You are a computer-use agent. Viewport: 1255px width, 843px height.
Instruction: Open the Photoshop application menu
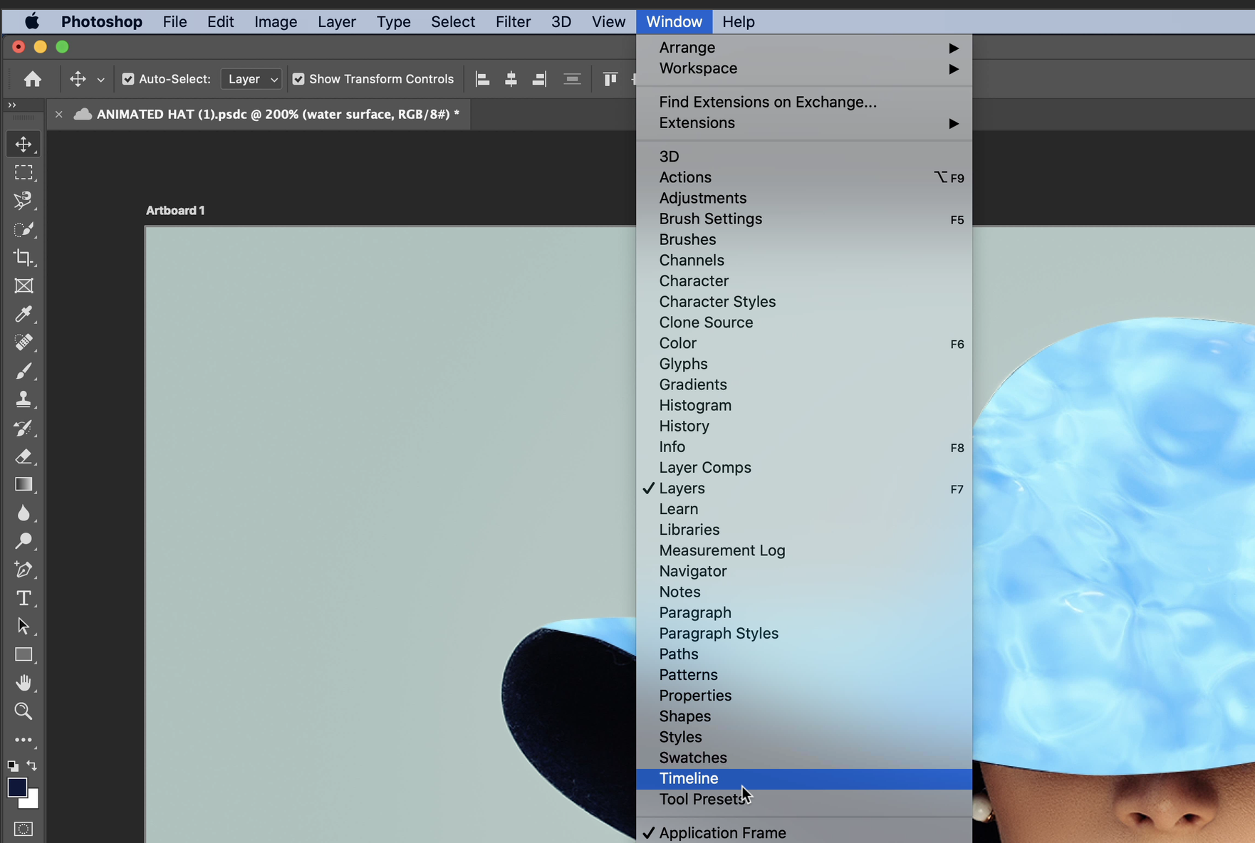point(101,22)
